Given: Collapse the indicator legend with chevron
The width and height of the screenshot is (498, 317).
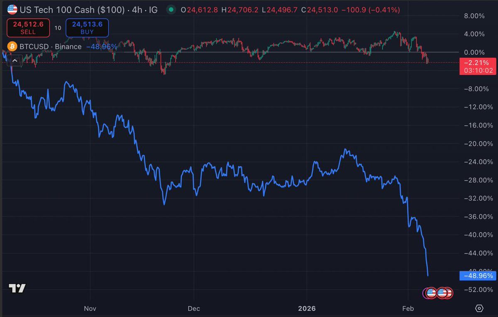Looking at the screenshot, I should tap(15, 61).
